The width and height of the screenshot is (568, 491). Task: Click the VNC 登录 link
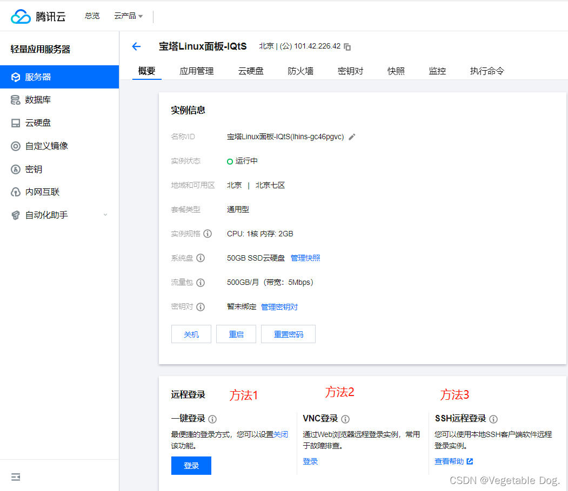(310, 461)
